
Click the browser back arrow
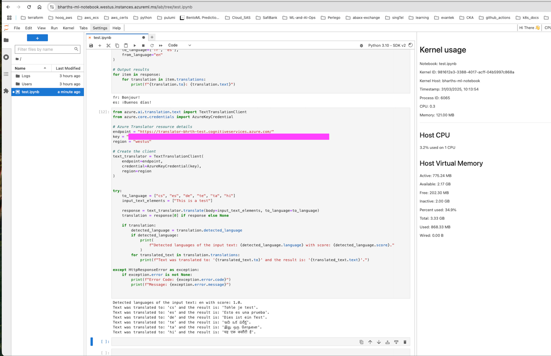8,7
